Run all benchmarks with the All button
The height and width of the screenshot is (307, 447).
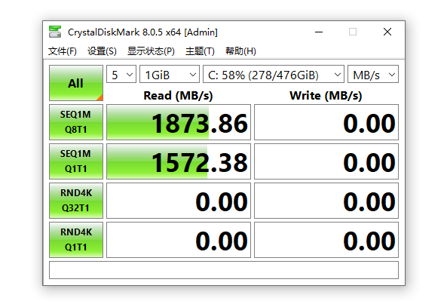coord(76,83)
